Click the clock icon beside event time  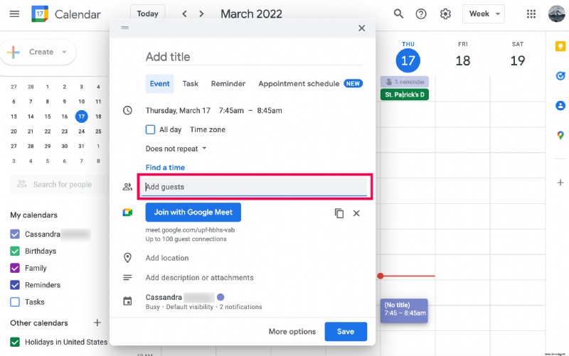coord(127,110)
